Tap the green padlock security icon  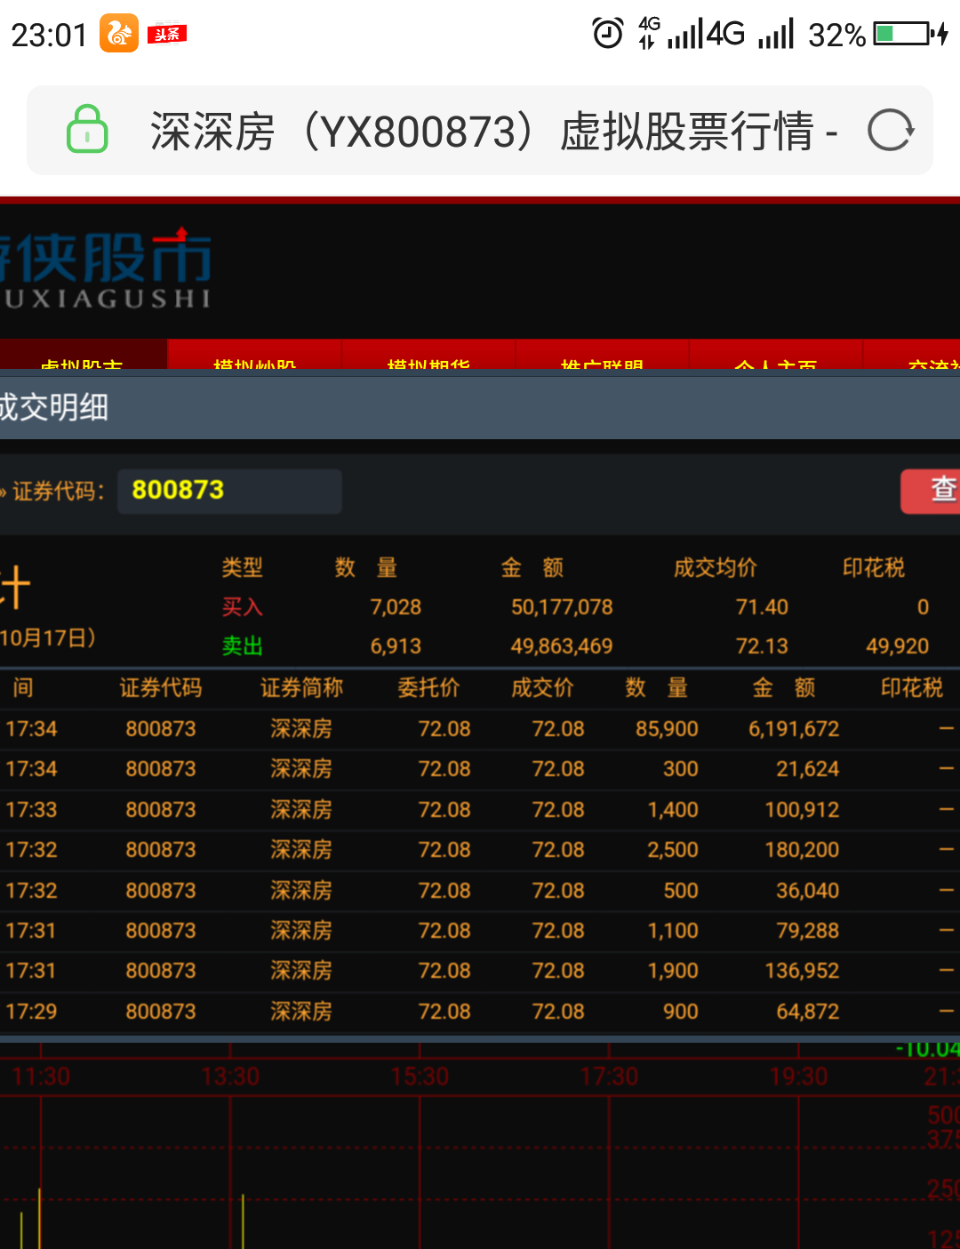click(x=87, y=130)
